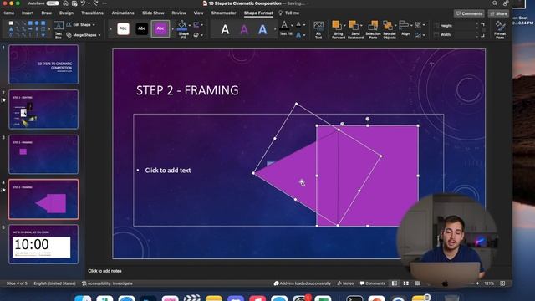535x301 pixels.
Task: Toggle the AutoSave switch
Action: click(52, 3)
